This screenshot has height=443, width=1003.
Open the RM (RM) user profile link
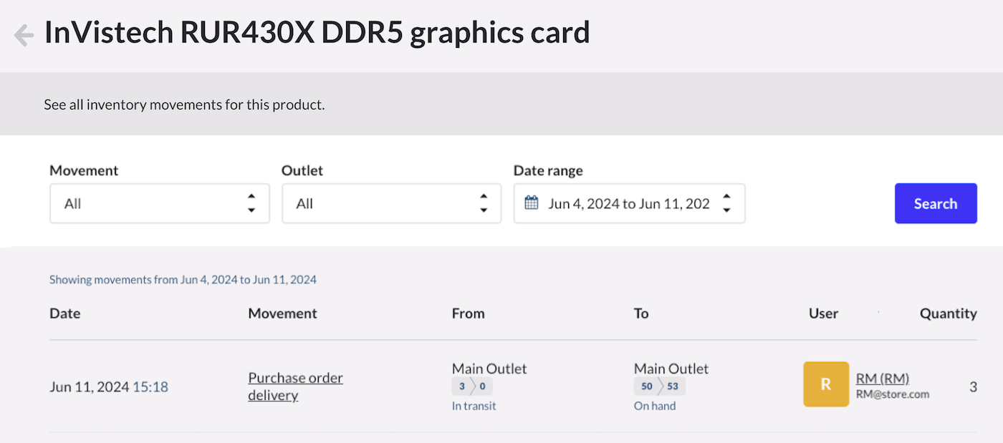pos(882,379)
